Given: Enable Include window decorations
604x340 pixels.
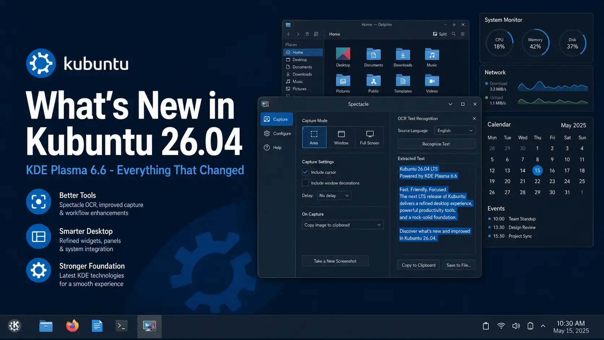Looking at the screenshot, I should click(x=305, y=183).
